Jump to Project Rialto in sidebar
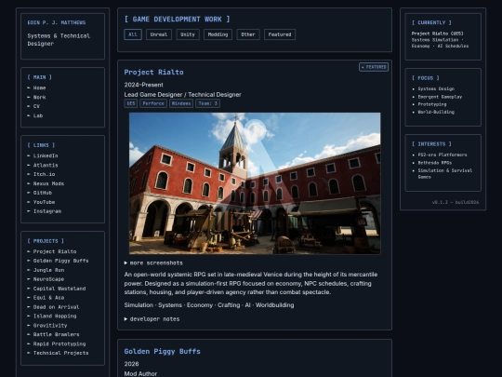This screenshot has width=502, height=377. [55, 251]
